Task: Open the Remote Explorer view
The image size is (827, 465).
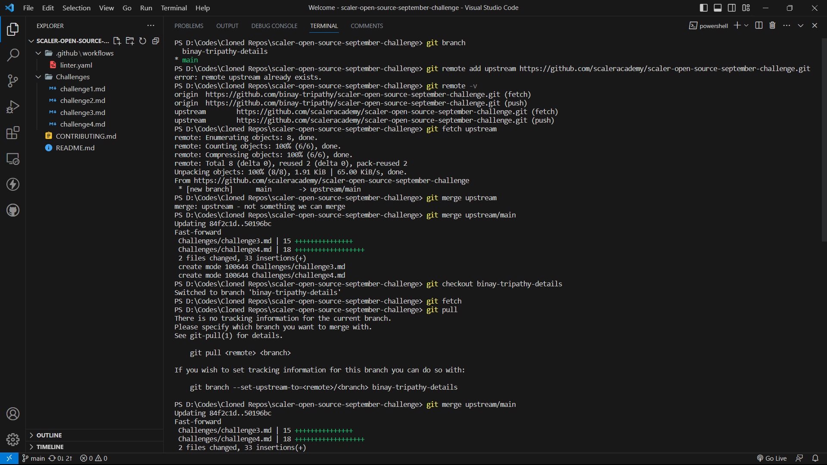Action: click(x=13, y=159)
